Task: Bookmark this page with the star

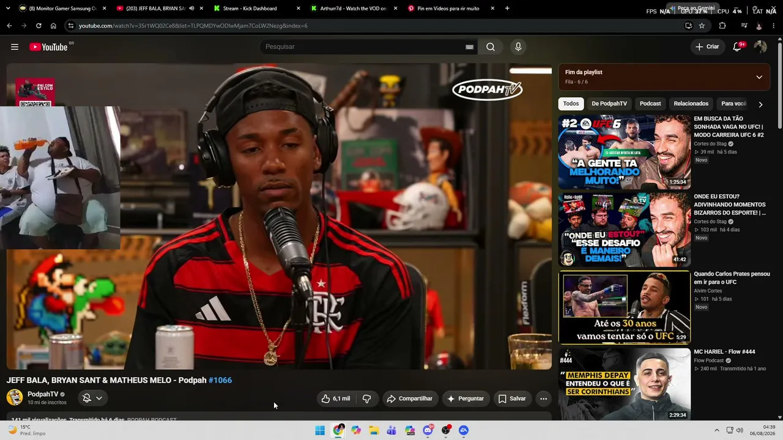Action: click(702, 26)
